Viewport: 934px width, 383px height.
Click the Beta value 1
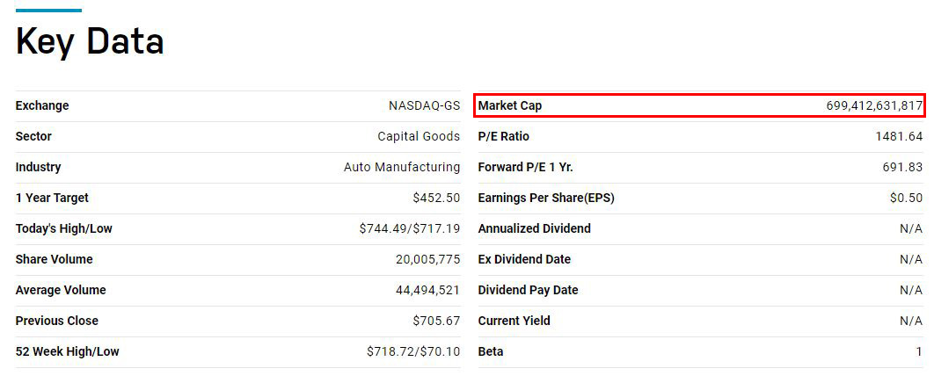919,351
